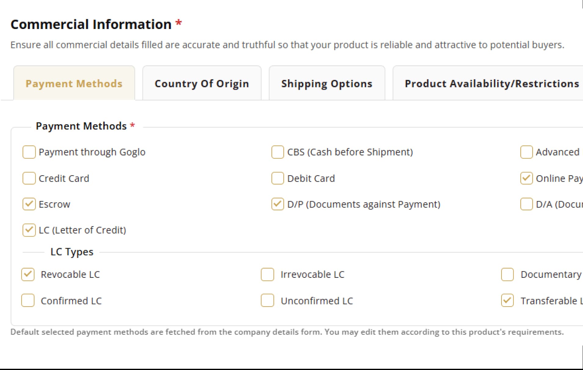
Task: Go to the Shipping Options tab
Action: (x=327, y=83)
